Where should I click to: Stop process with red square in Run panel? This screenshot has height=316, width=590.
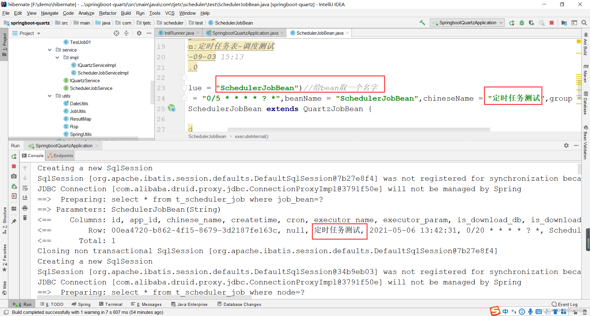pos(14,166)
